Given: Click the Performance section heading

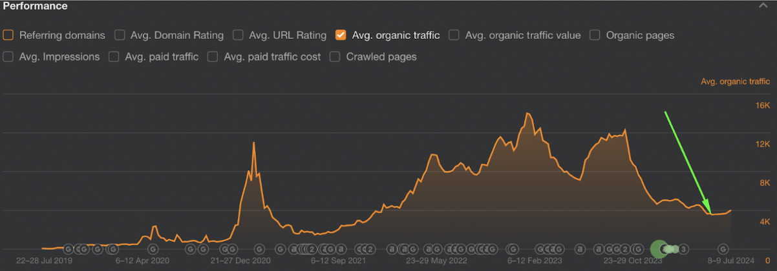Looking at the screenshot, I should [36, 6].
